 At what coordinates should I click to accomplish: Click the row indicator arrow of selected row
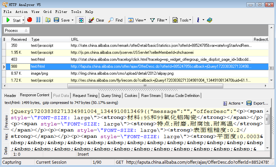tap(4, 67)
